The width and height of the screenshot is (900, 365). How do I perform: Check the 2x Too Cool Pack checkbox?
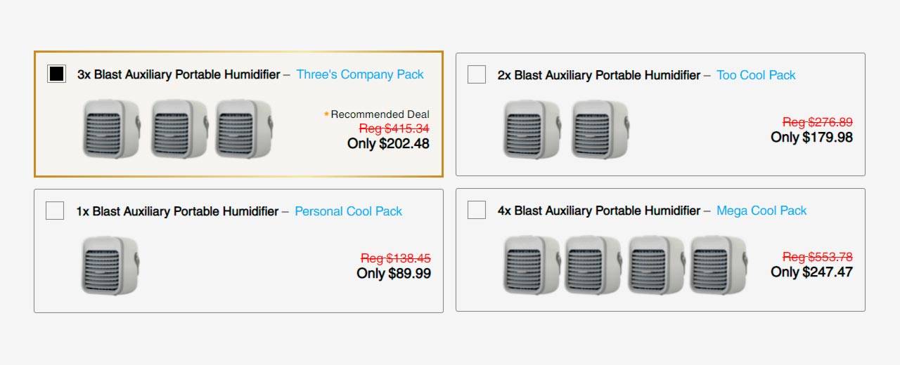tap(477, 74)
